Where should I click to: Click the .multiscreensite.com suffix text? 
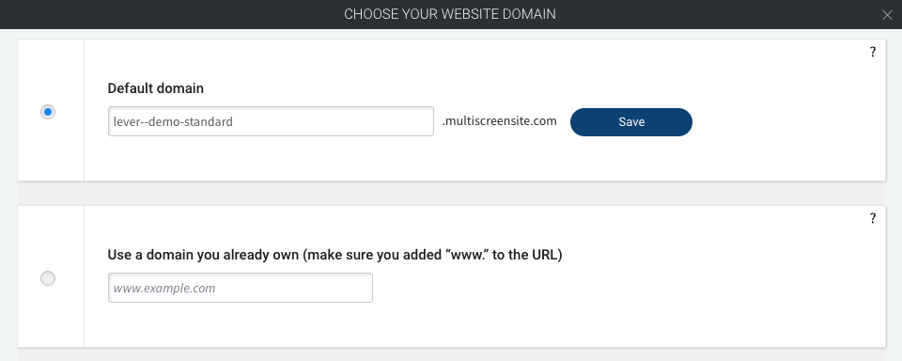point(499,121)
